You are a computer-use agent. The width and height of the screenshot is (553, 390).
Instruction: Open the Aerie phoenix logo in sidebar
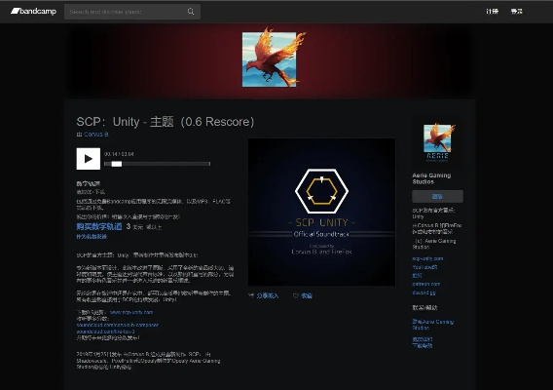(438, 143)
